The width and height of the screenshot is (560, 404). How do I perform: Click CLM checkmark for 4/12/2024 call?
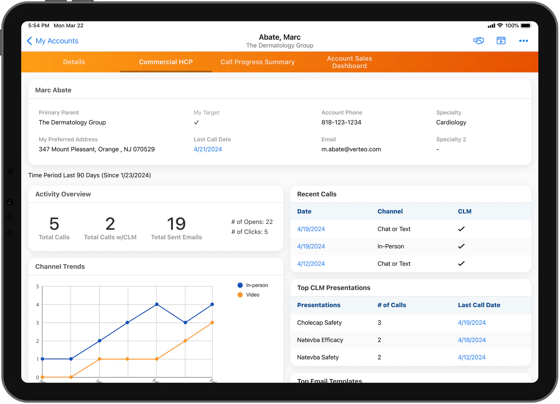point(461,263)
